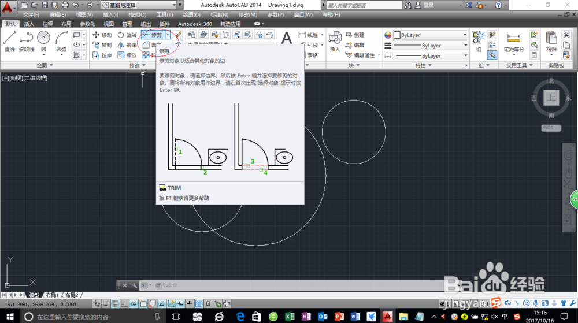Click the Rotate (旋转) tool
The height and width of the screenshot is (323, 578).
127,35
